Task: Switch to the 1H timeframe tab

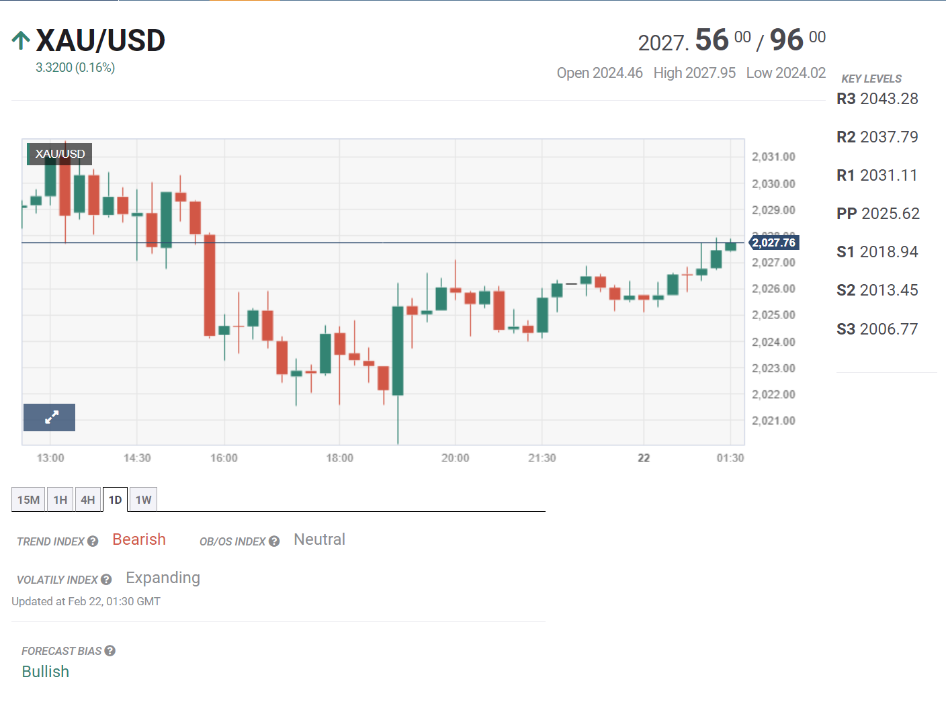Action: 60,500
